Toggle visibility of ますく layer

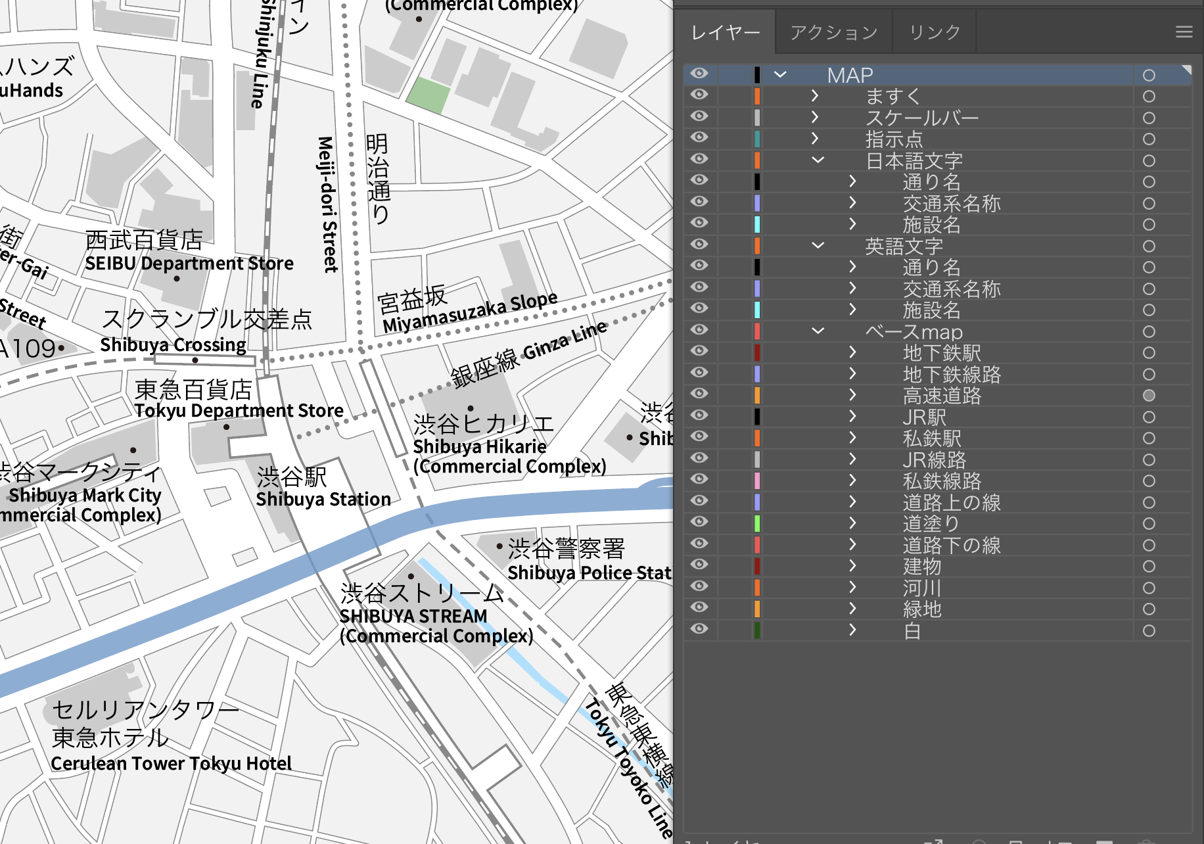point(699,95)
